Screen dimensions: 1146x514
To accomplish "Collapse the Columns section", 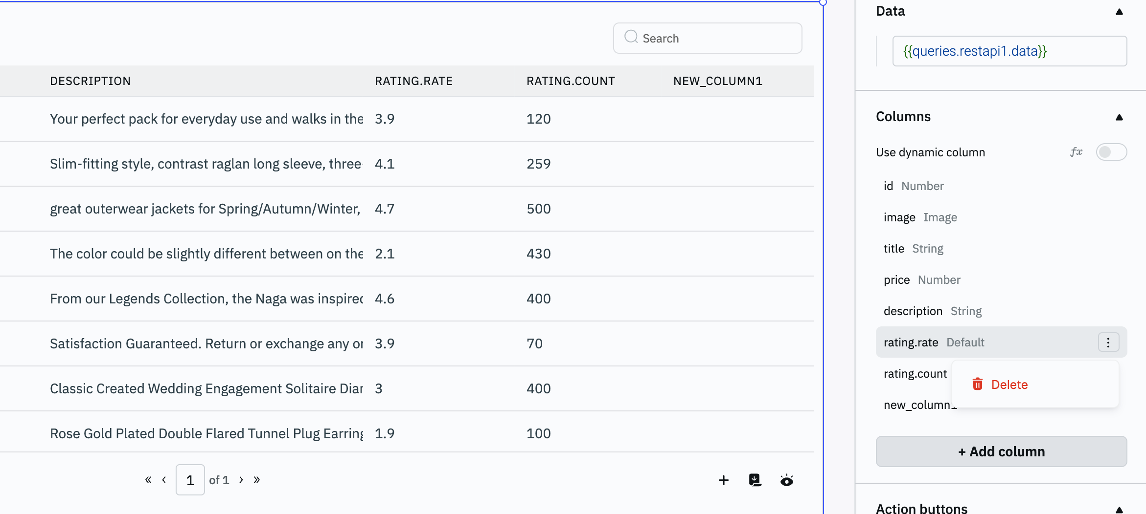I will point(1119,117).
